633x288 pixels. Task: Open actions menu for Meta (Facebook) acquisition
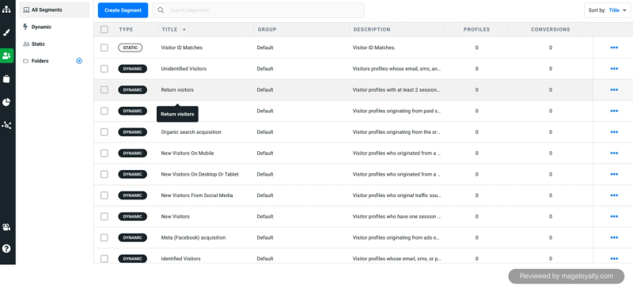614,237
